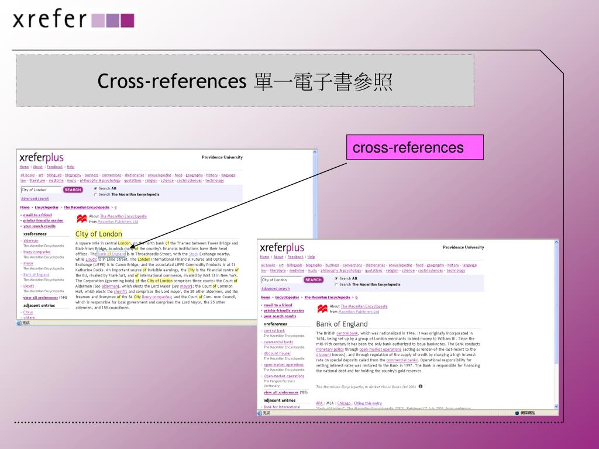Click 'printer-friendly version' in Bank of England window
599x449 pixels.
(x=284, y=311)
